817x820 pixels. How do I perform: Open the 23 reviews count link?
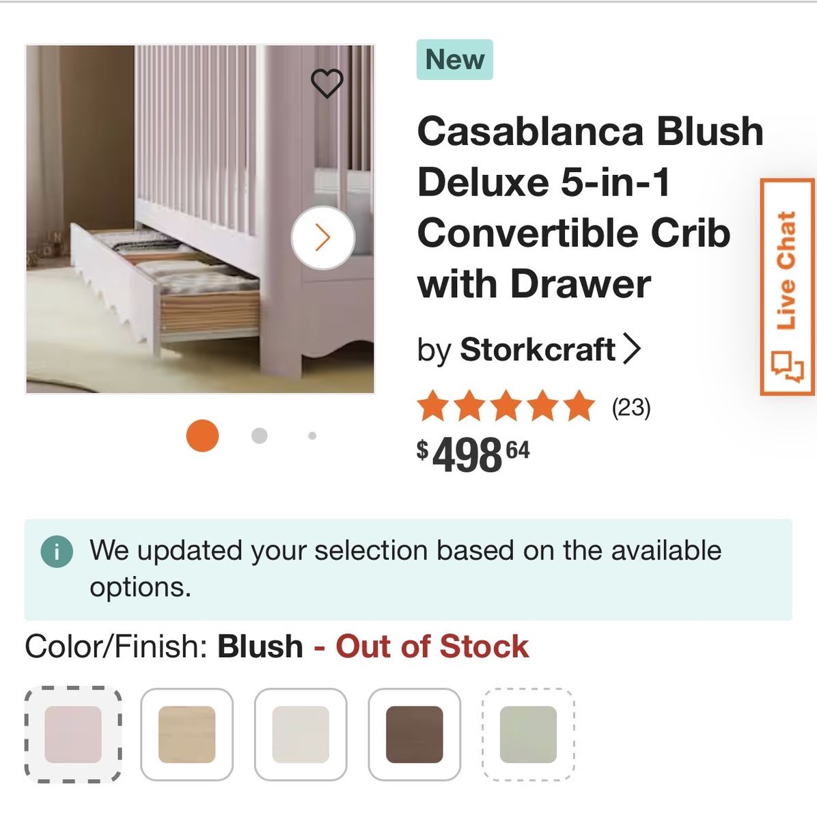coord(631,408)
